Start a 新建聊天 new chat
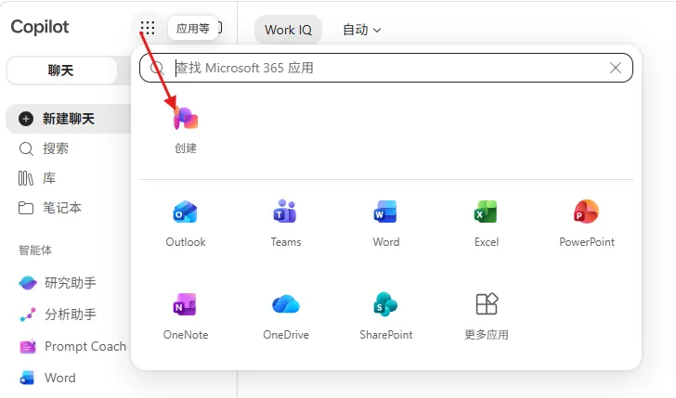The width and height of the screenshot is (676, 398). (x=68, y=119)
